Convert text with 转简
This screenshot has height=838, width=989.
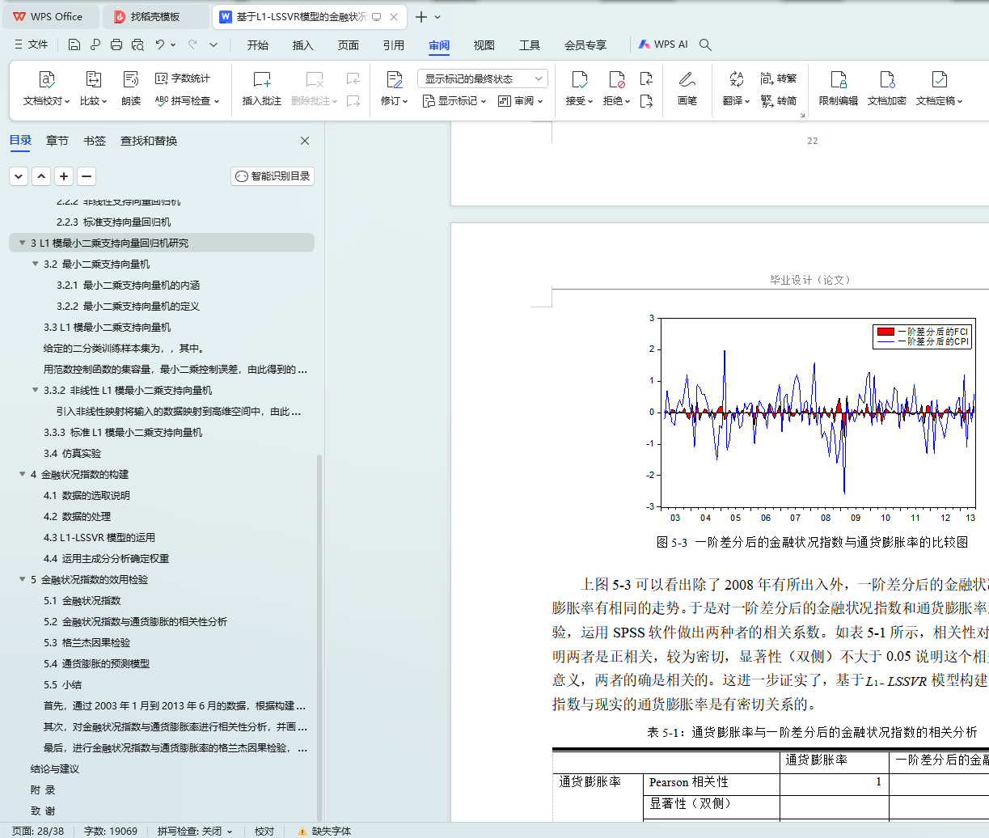point(779,101)
